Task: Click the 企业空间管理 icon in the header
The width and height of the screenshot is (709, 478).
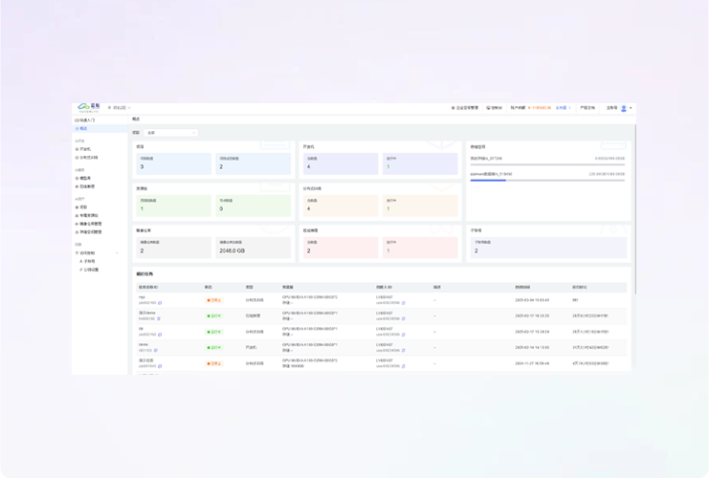Action: pyautogui.click(x=453, y=108)
